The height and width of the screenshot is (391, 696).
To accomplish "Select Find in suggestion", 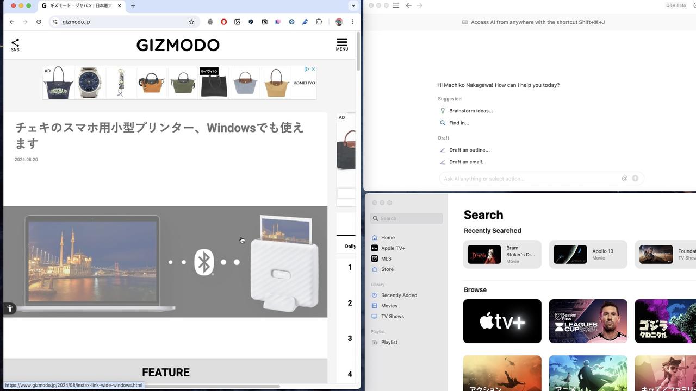I will tap(459, 123).
